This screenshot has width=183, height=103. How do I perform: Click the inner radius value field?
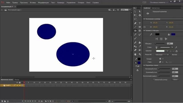pyautogui.click(x=175, y=76)
